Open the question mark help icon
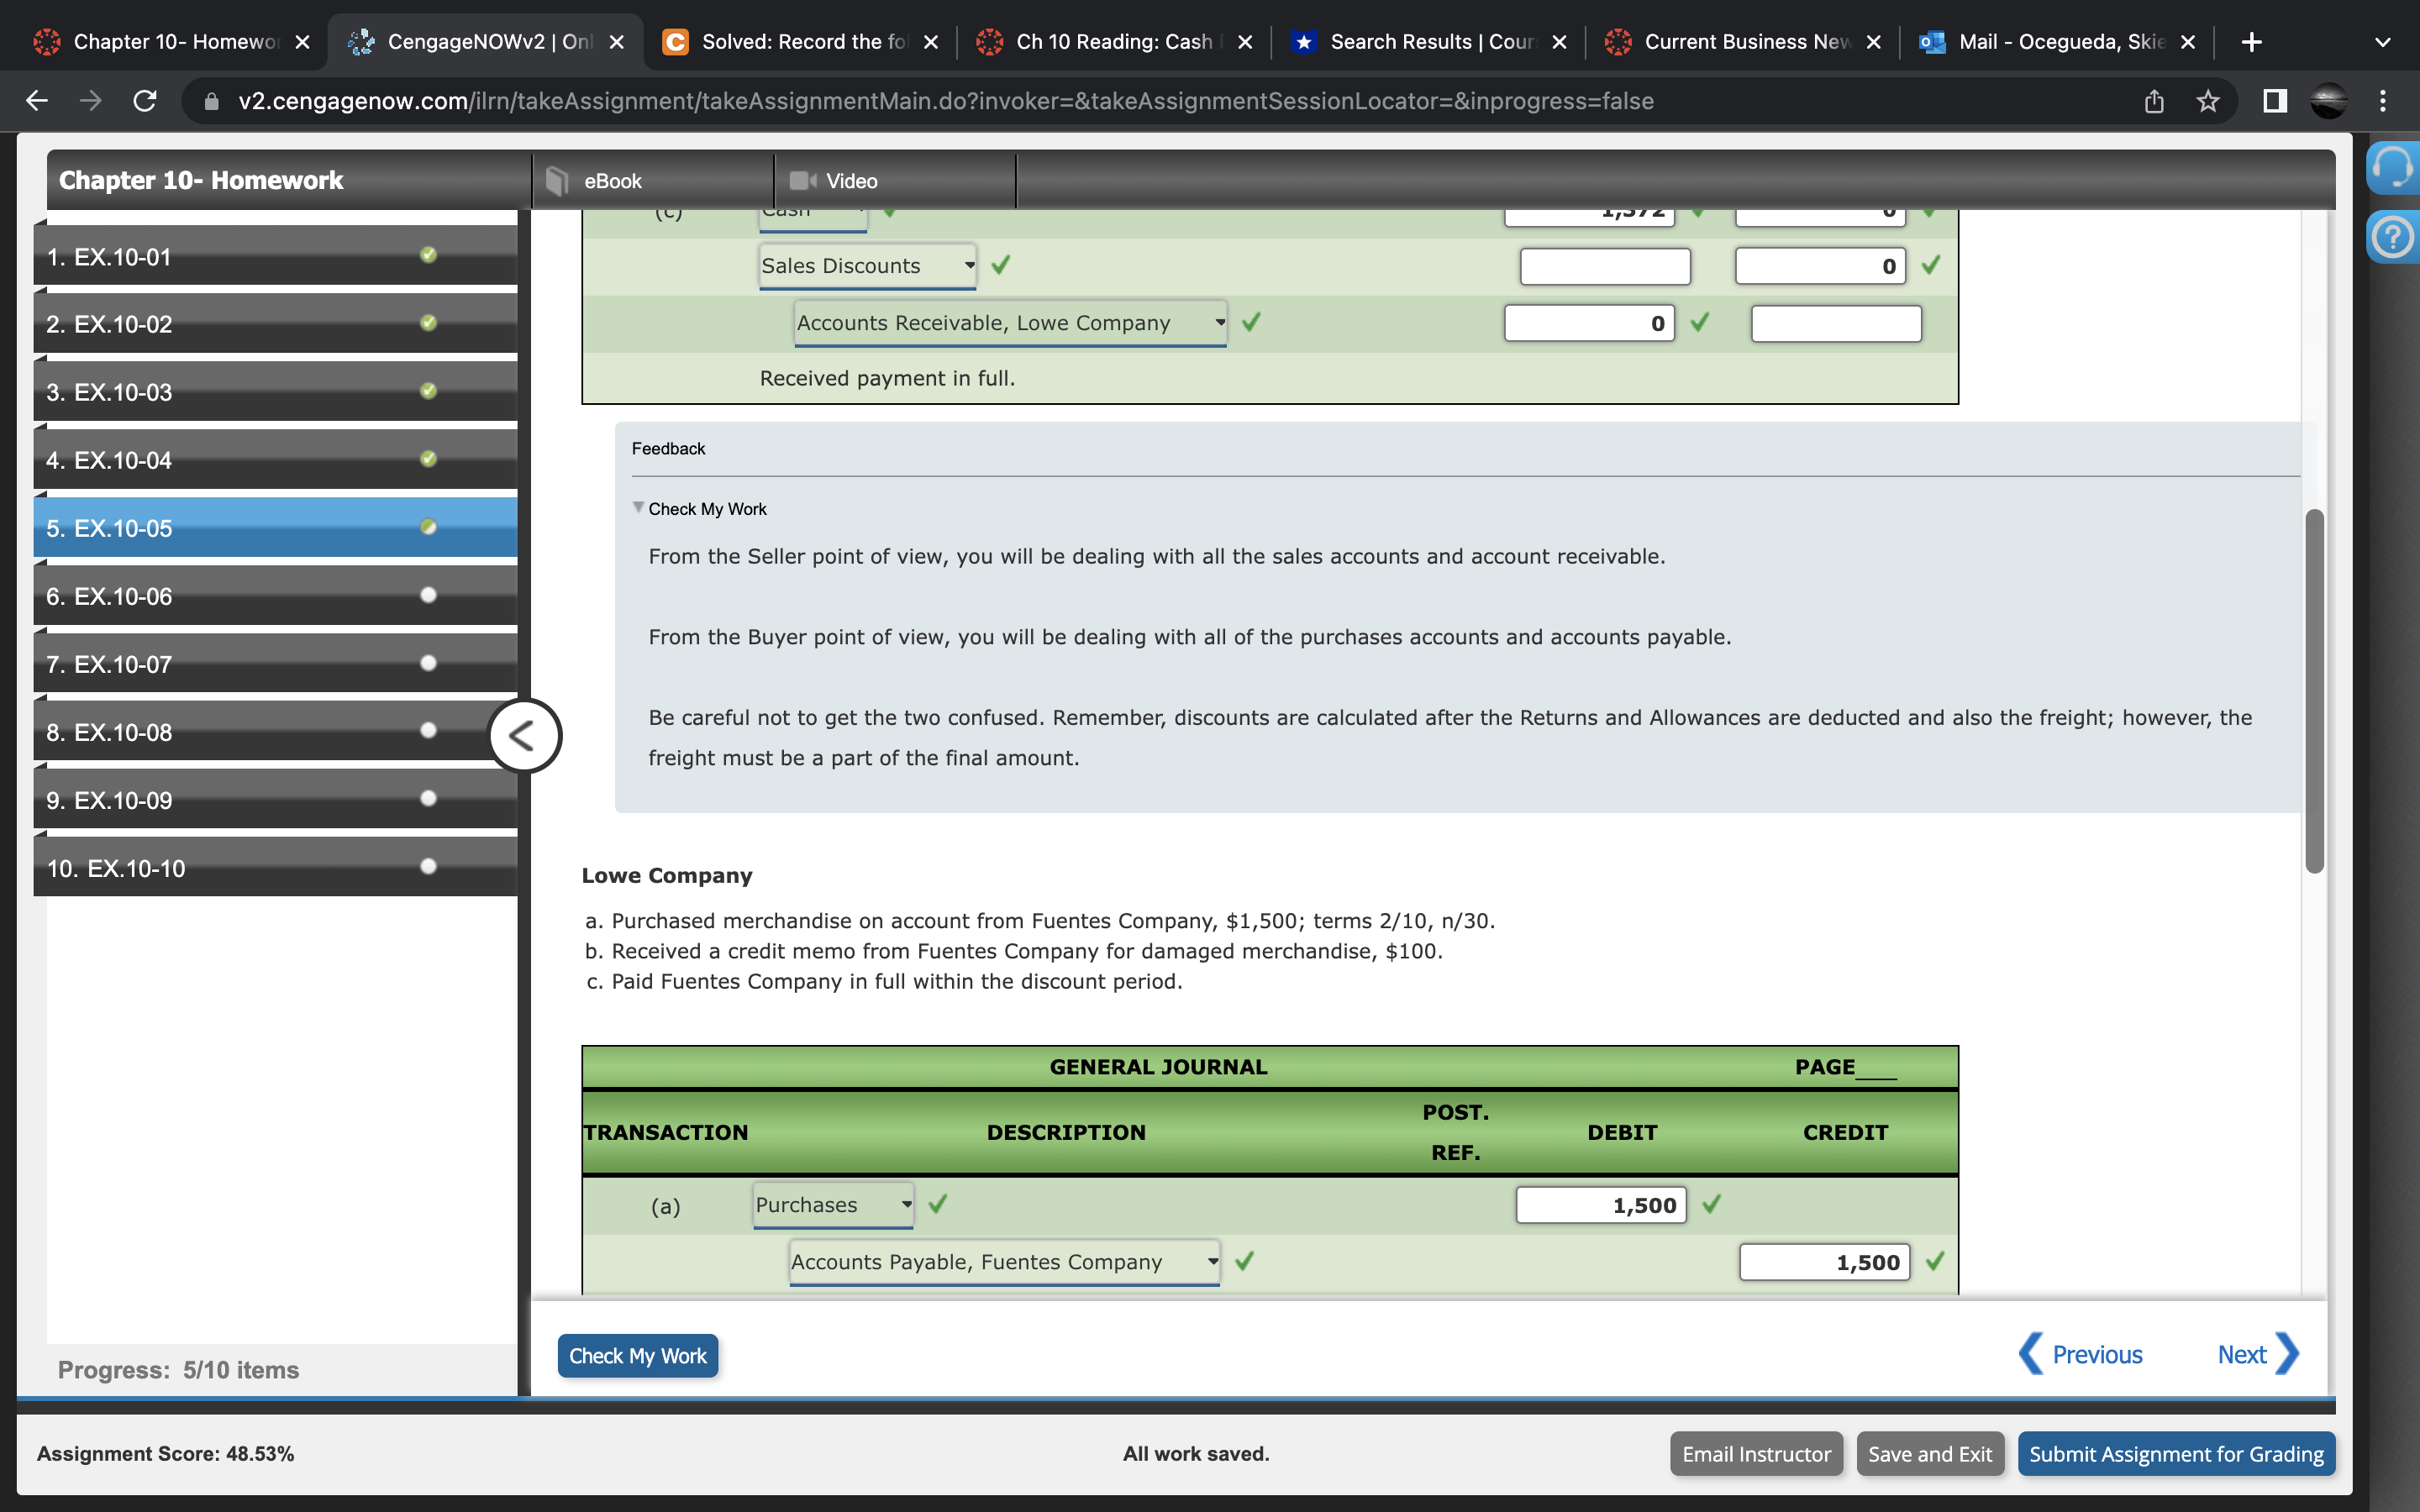2420x1512 pixels. [x=2393, y=238]
